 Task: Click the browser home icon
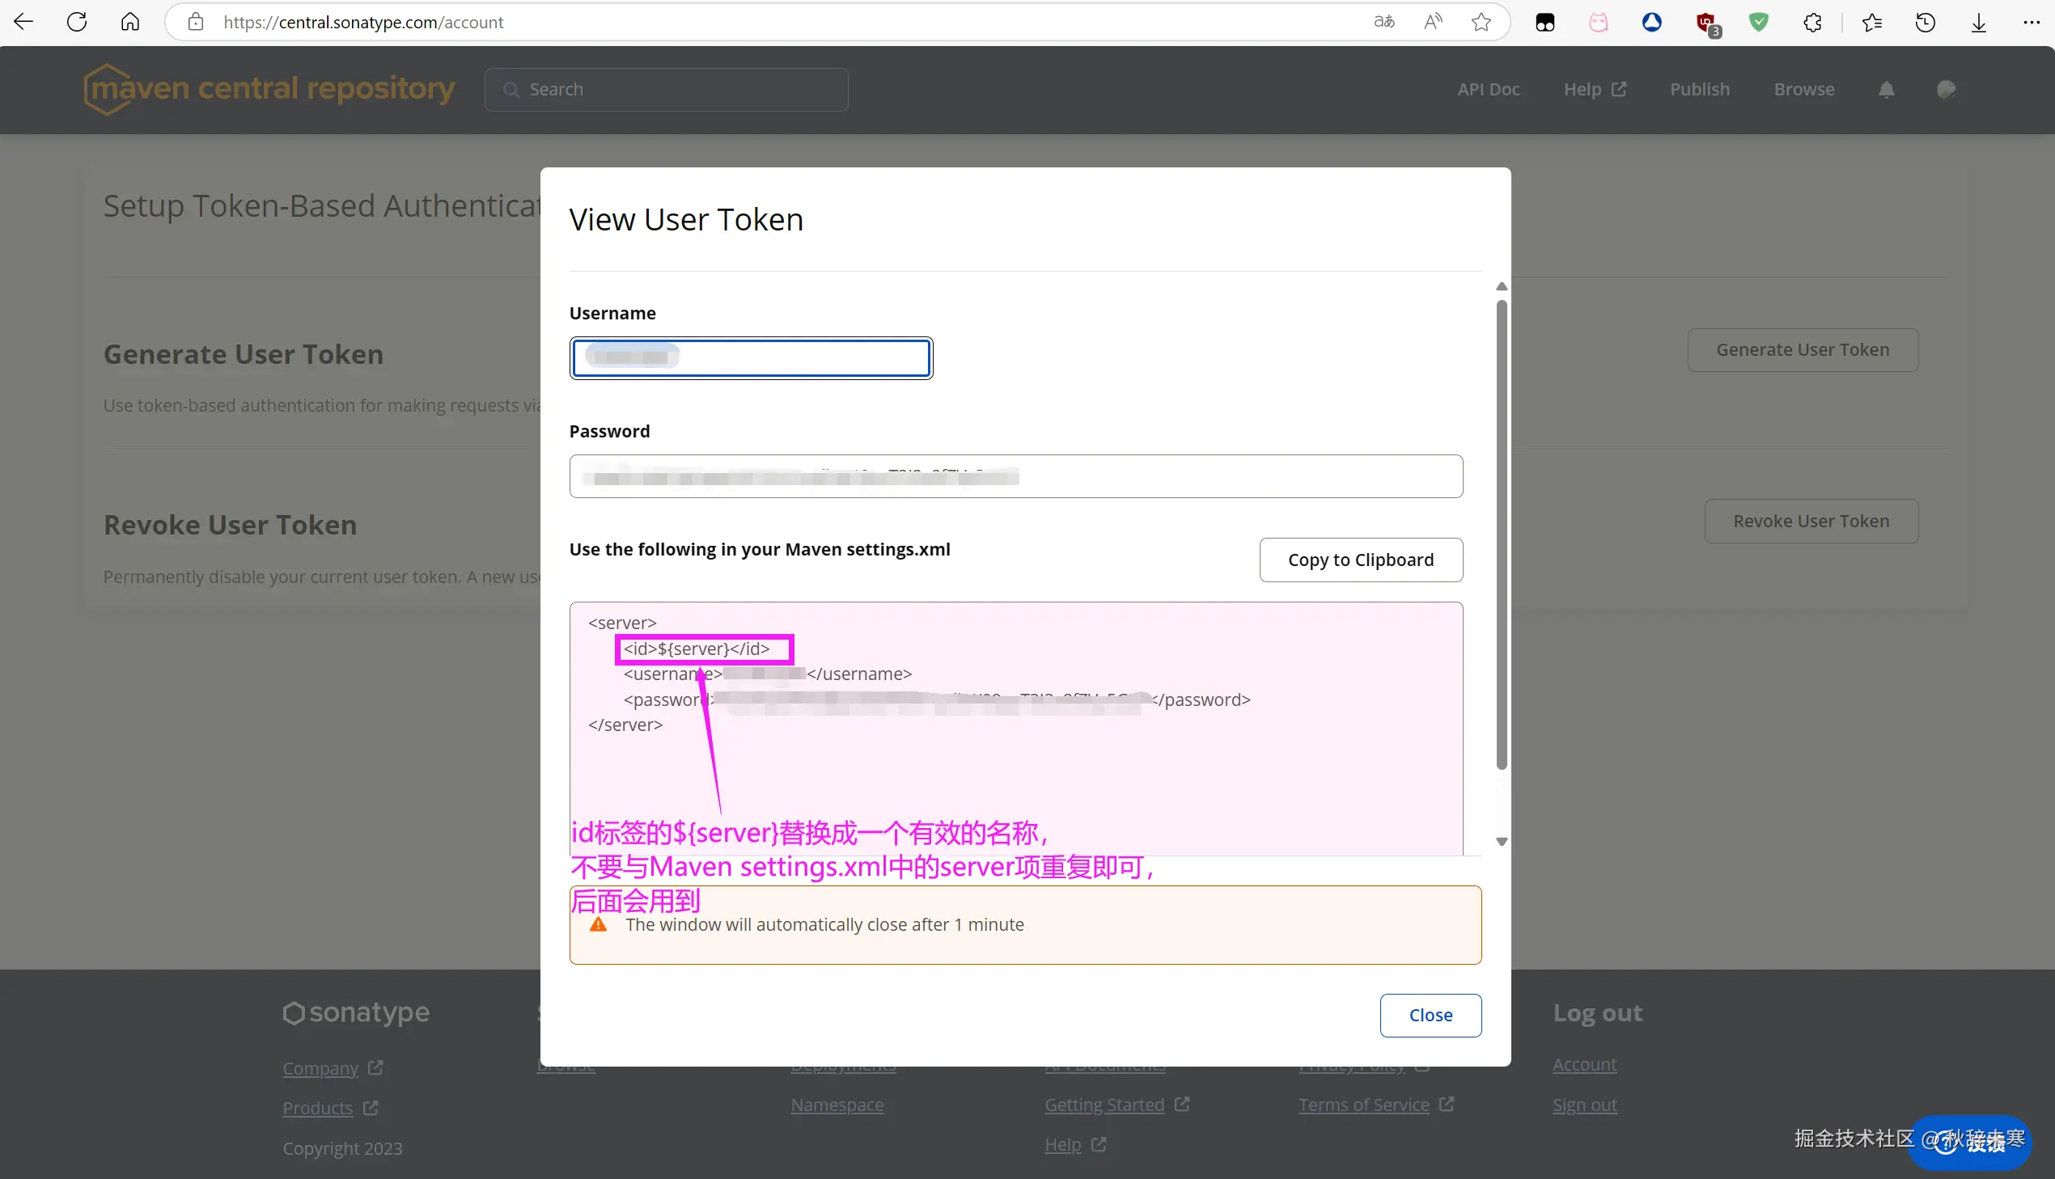(130, 22)
